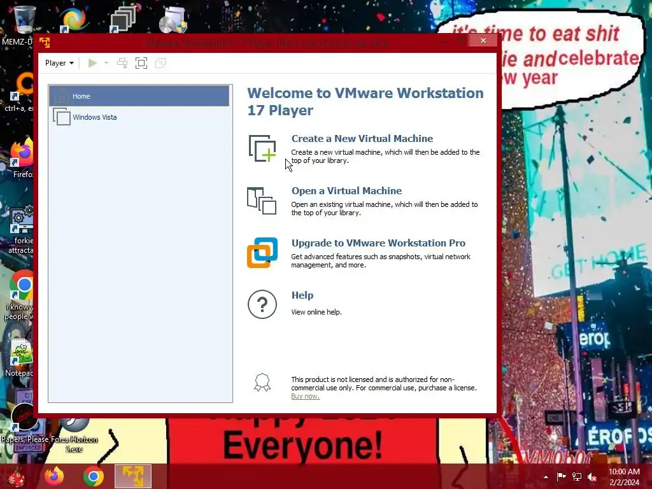Click the Buy now link
This screenshot has width=652, height=489.
click(305, 396)
